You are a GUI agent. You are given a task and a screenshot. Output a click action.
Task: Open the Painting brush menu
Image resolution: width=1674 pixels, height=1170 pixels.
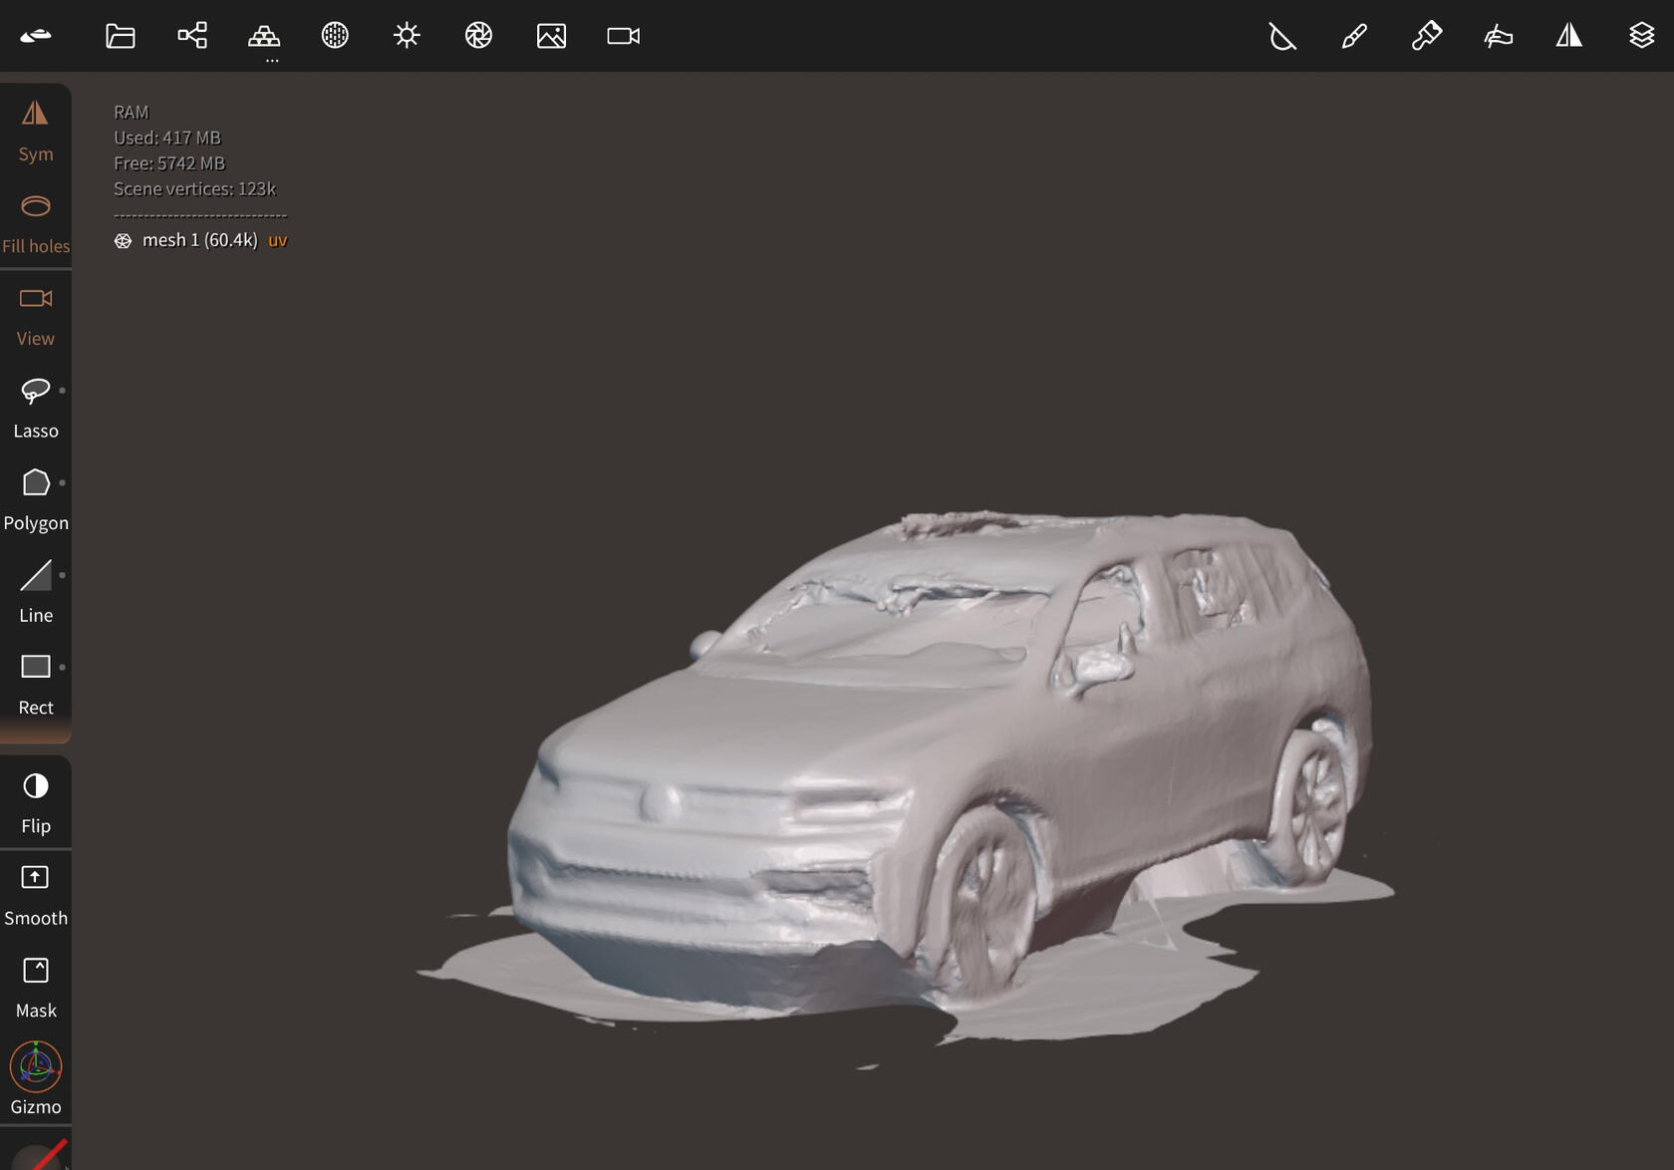pyautogui.click(x=1354, y=36)
